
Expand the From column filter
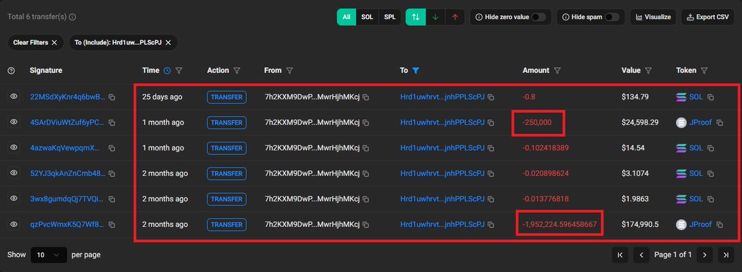pos(289,71)
